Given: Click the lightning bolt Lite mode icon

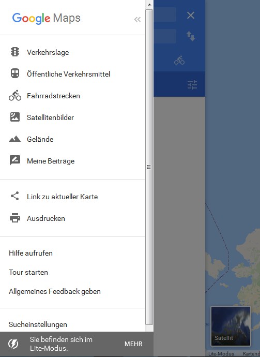Looking at the screenshot, I should 13,344.
